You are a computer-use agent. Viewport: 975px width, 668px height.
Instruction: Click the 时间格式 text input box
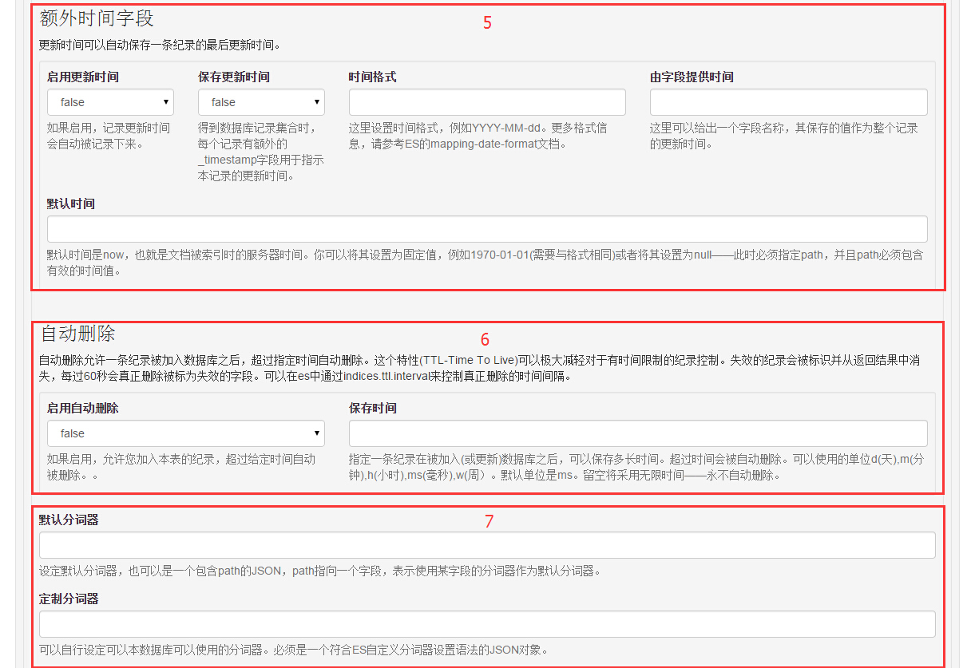[x=487, y=102]
